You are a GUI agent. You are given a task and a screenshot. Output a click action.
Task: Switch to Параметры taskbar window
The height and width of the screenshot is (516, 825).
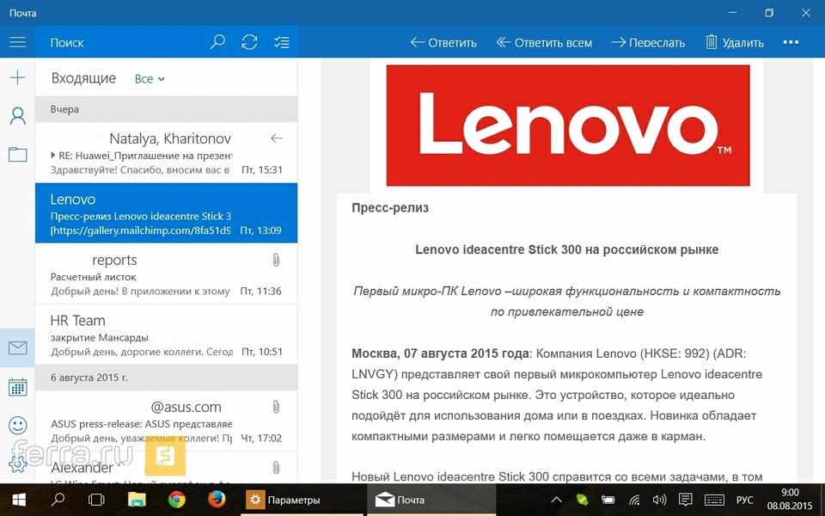point(302,500)
